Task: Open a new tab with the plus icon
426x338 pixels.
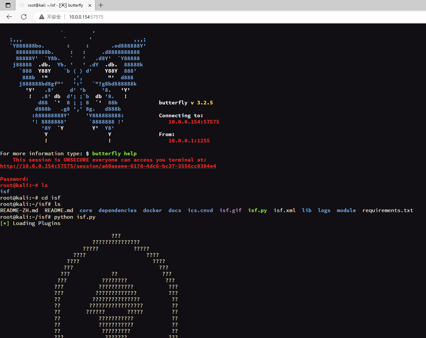Action: [x=101, y=5]
